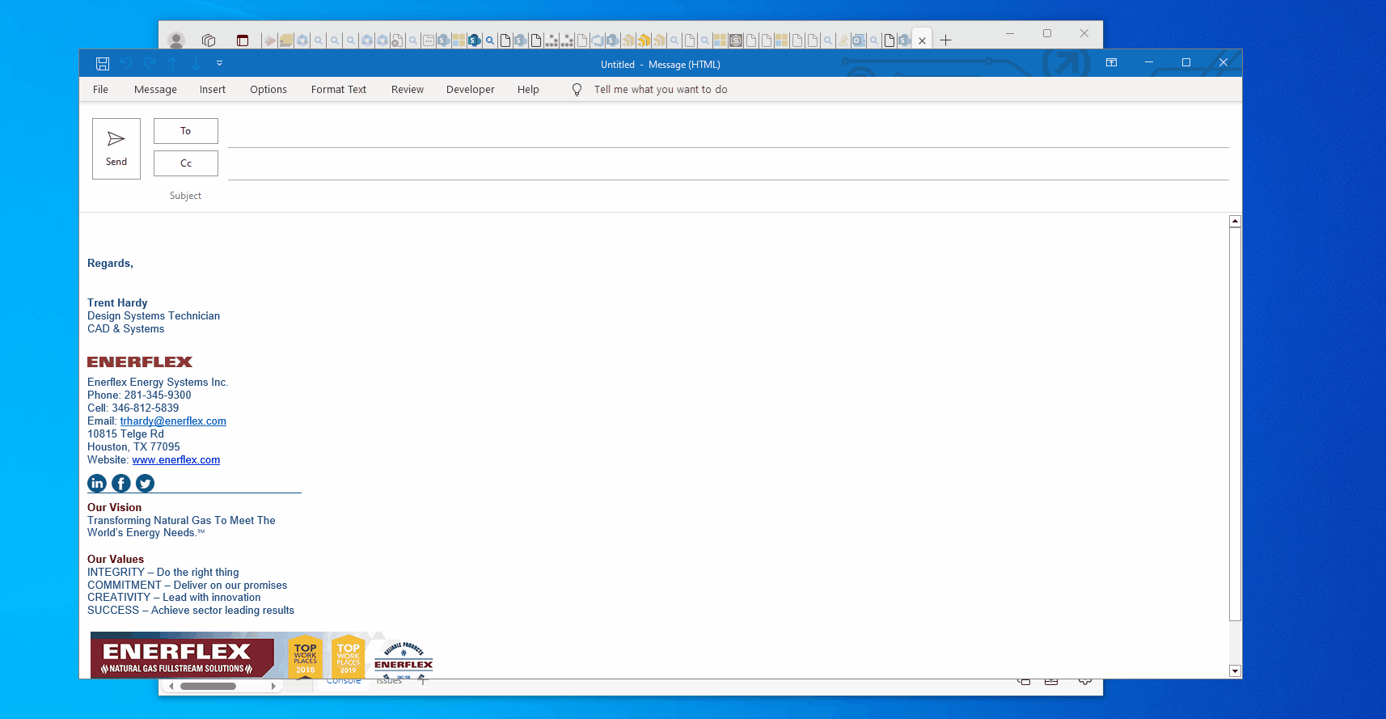Click the message body scroll up arrow
This screenshot has height=719, width=1386.
(x=1235, y=222)
